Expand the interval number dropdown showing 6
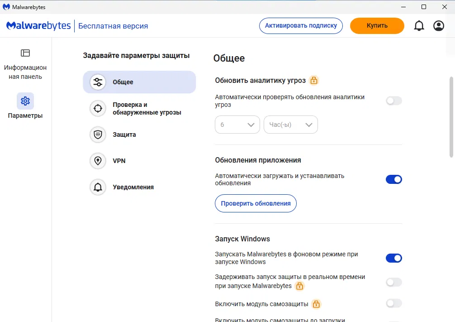Screen dimensions: 455x322 [x=237, y=125]
